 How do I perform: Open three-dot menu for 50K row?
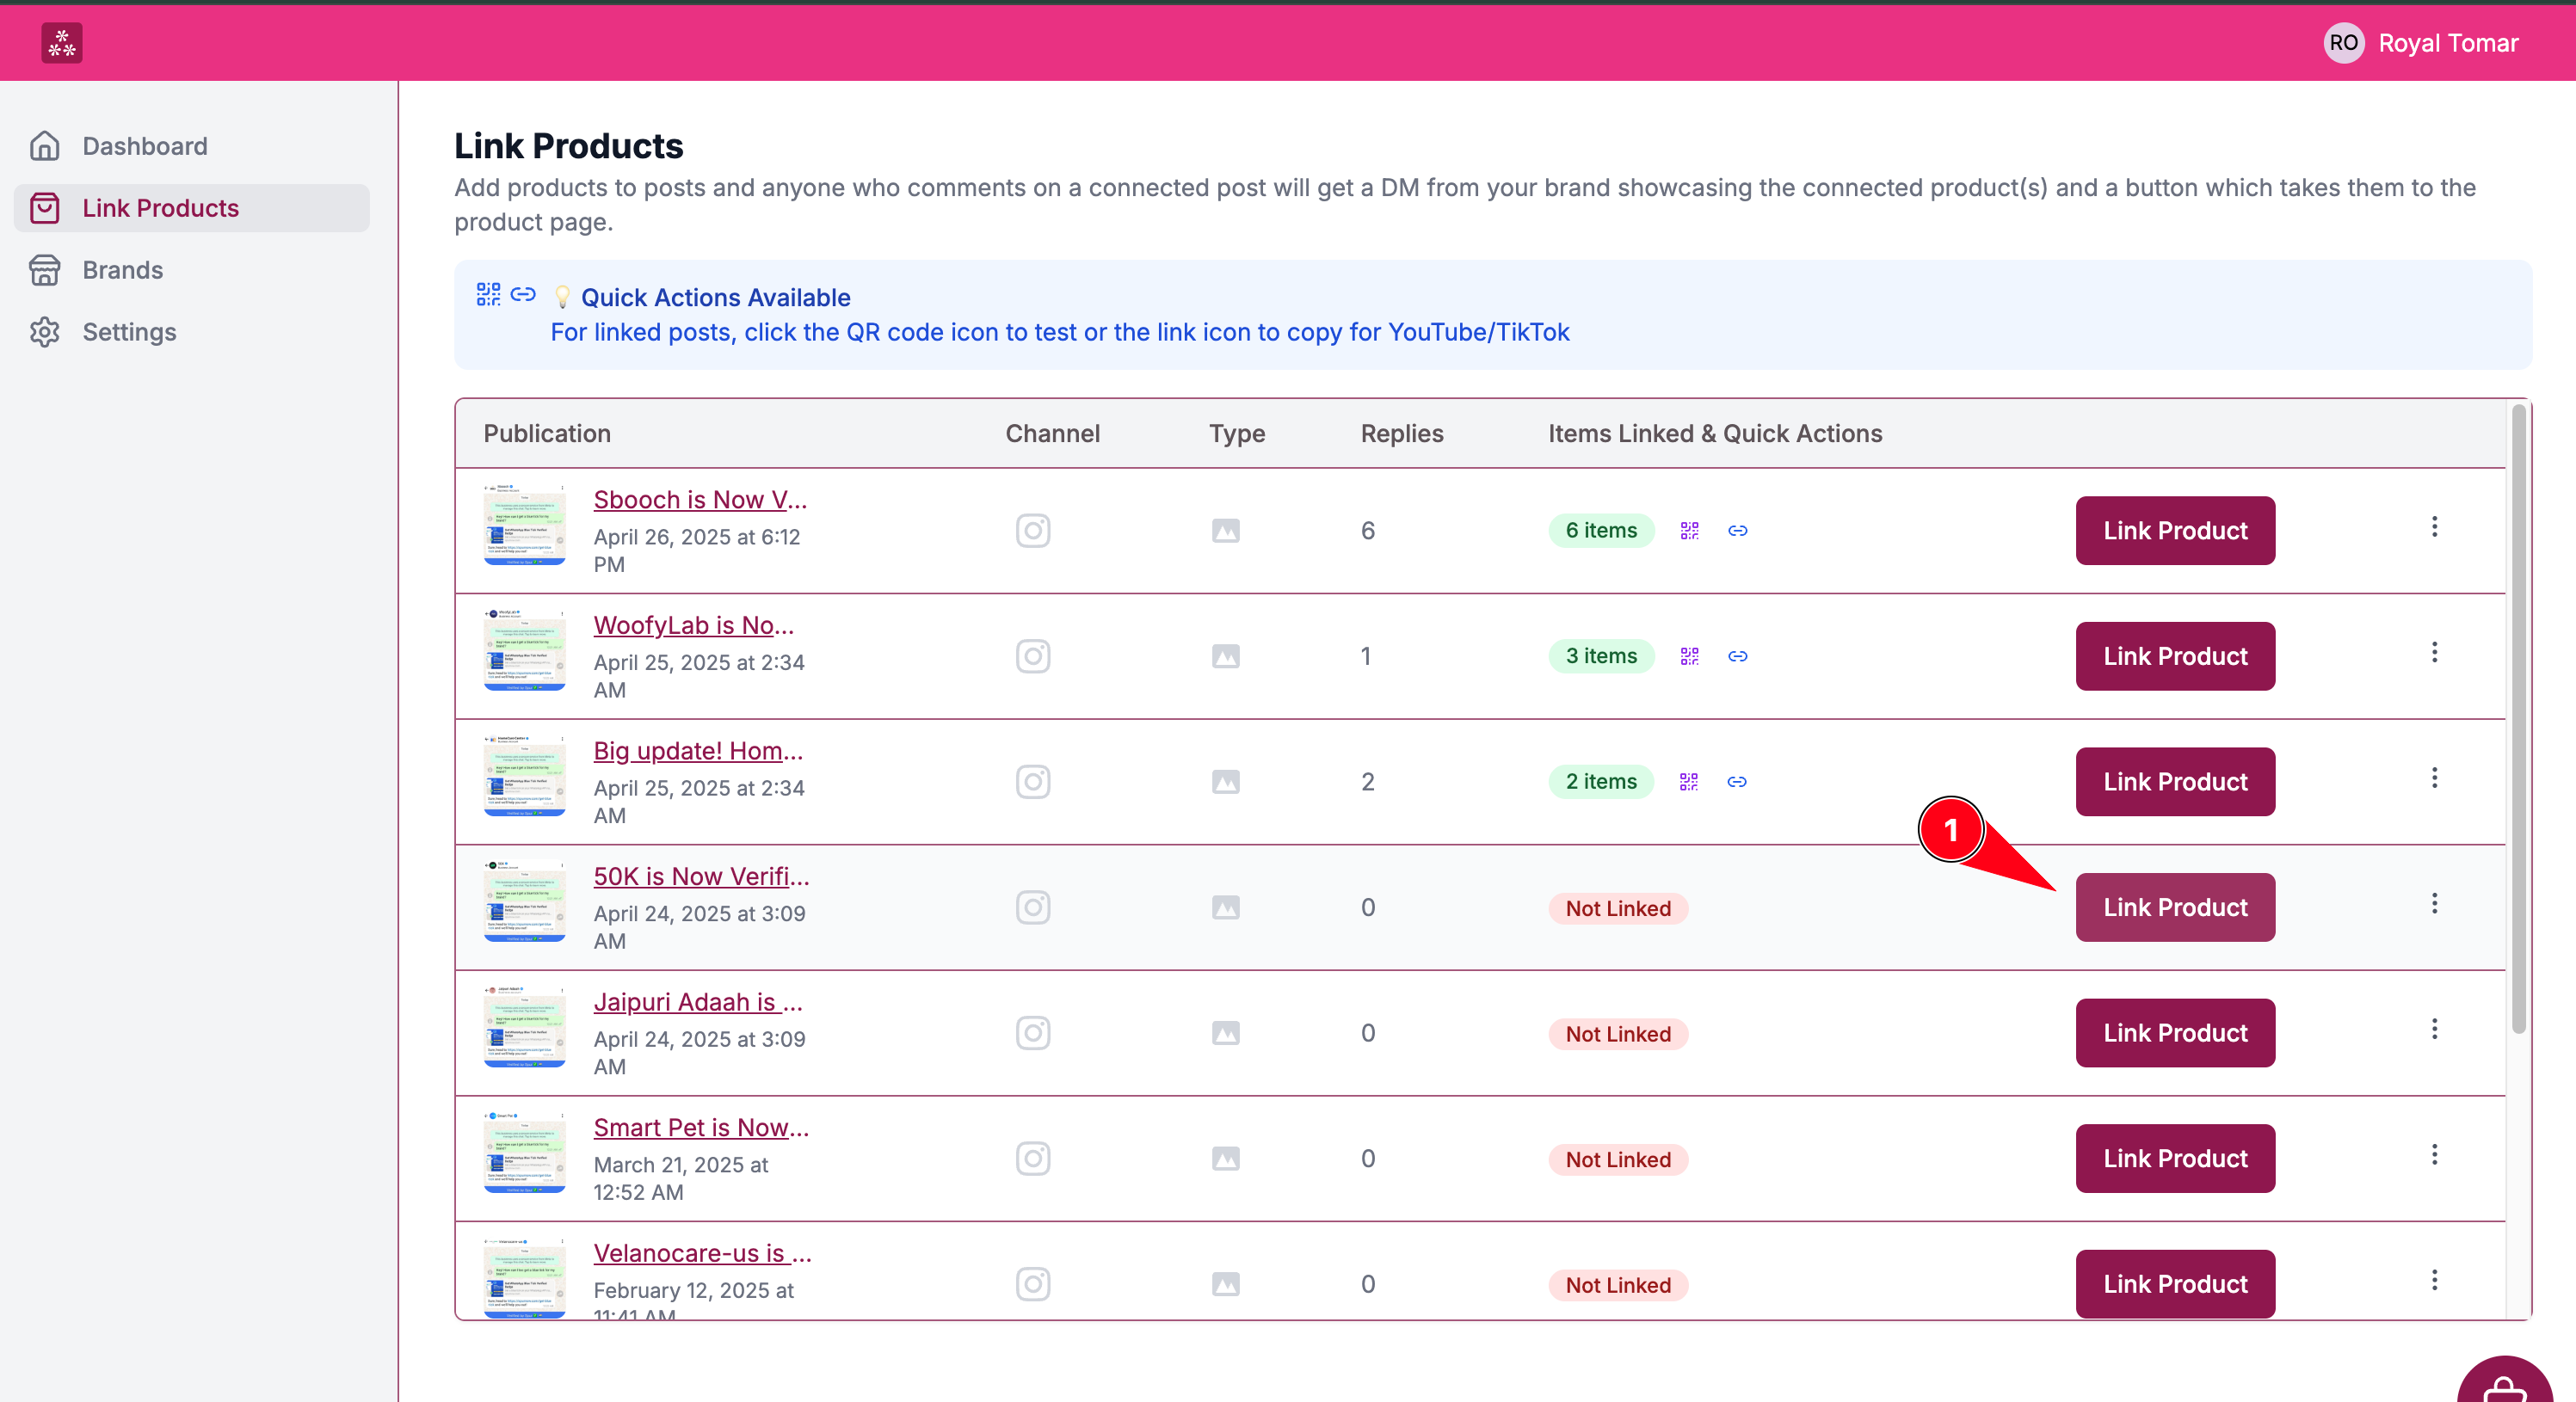2434,904
